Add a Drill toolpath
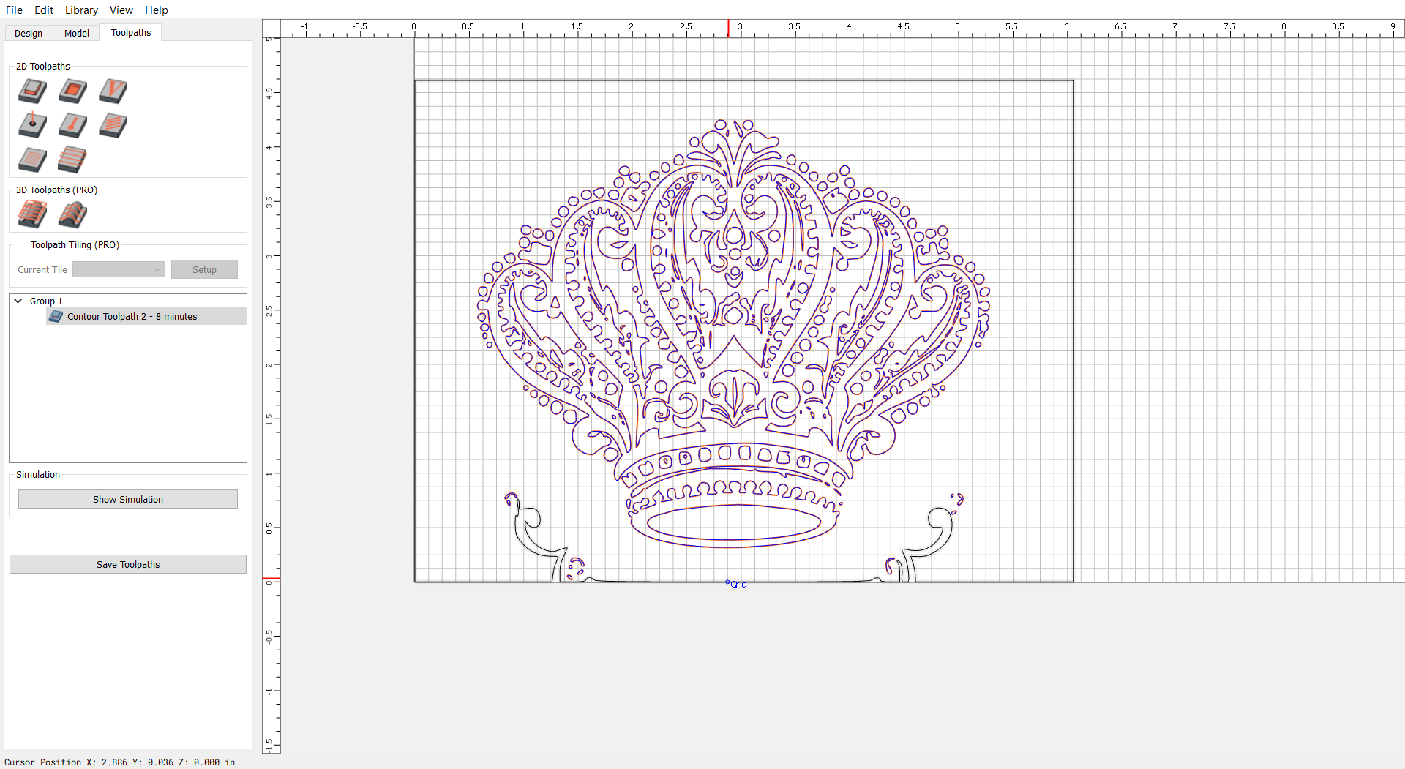 click(32, 125)
